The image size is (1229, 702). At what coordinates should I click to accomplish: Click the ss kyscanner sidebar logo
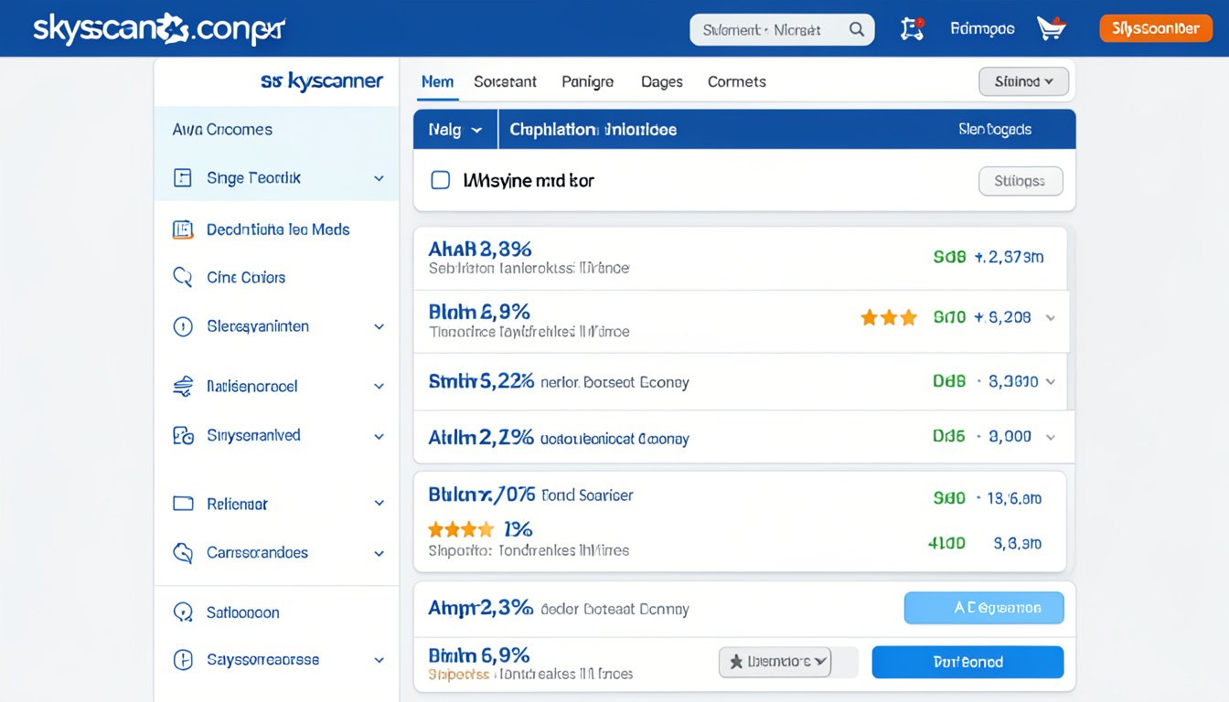tap(322, 81)
